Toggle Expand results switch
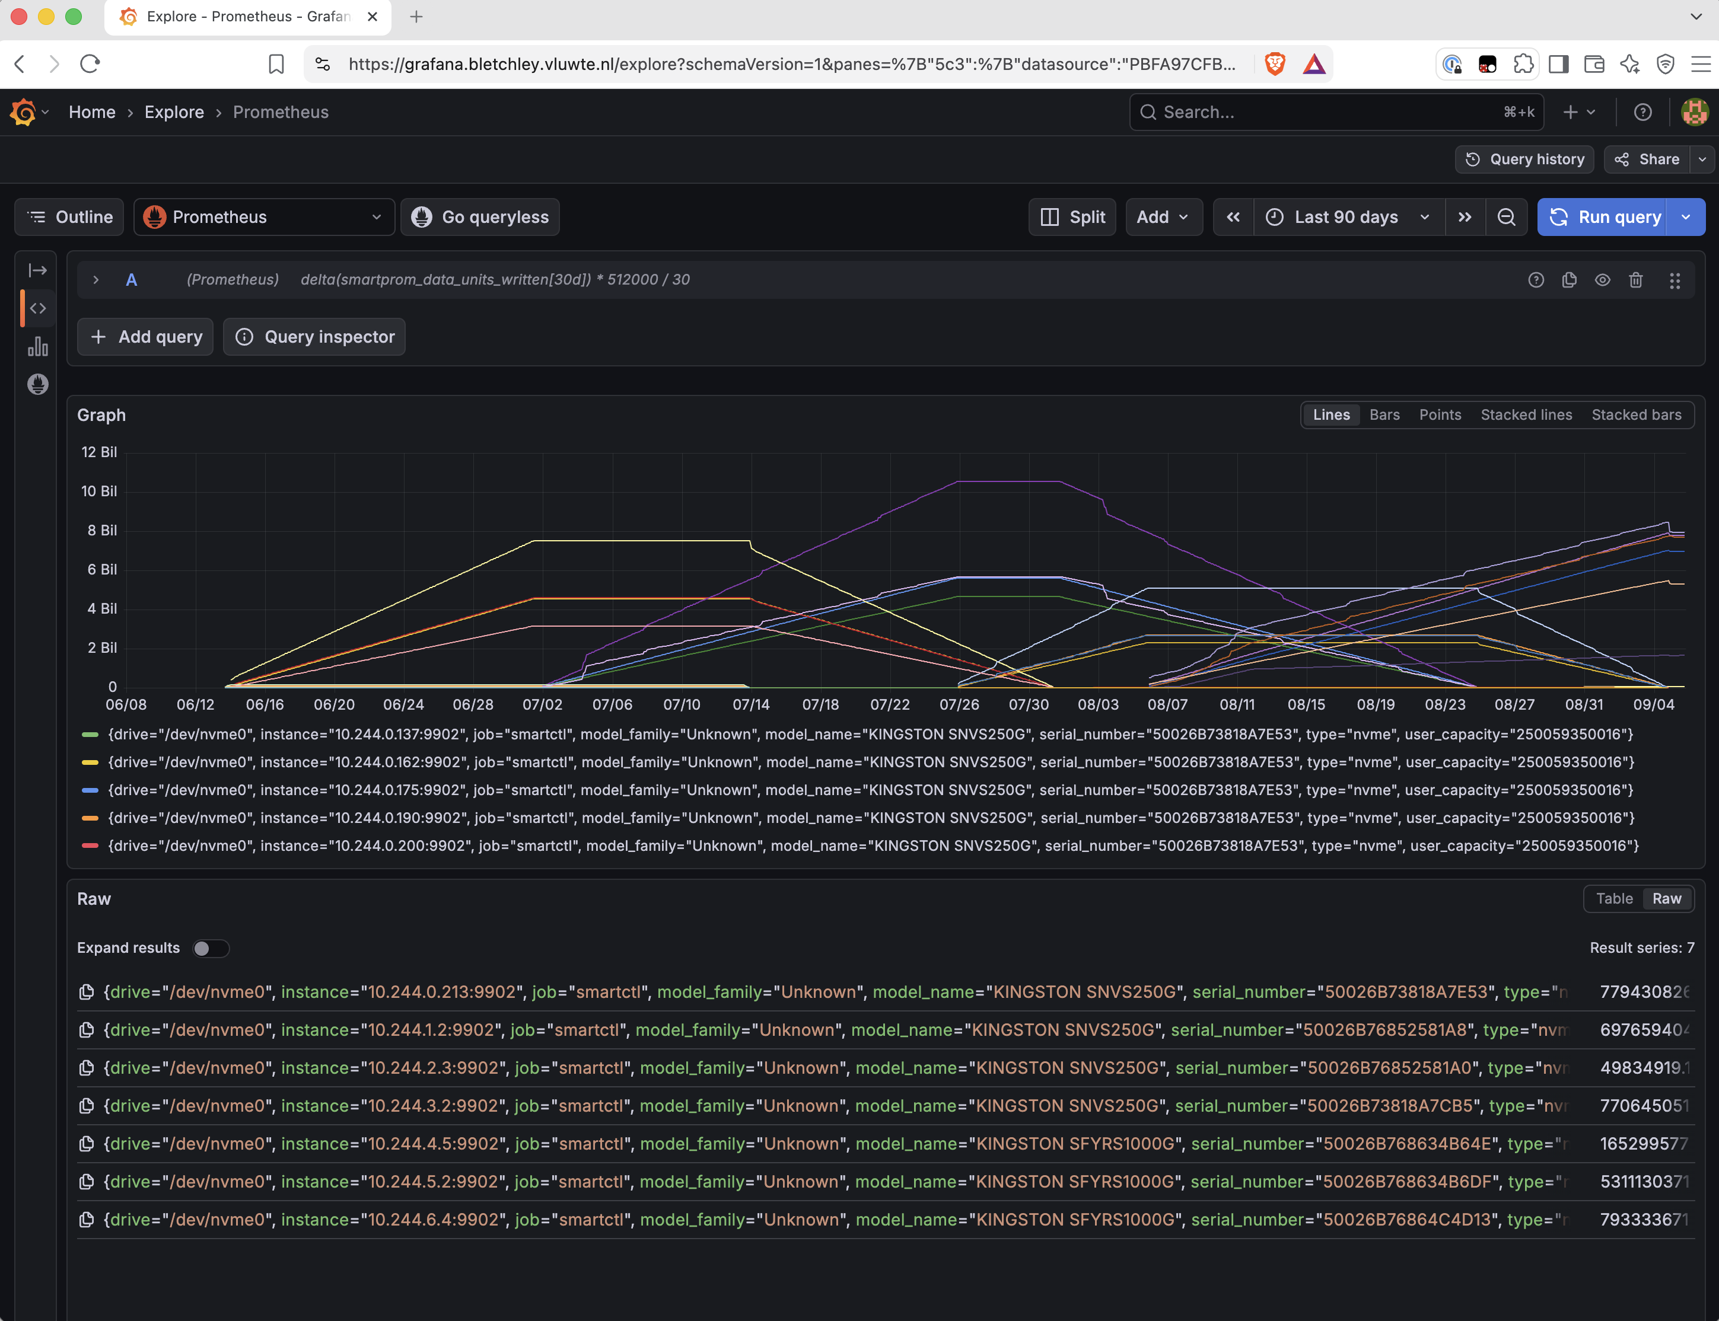 (211, 948)
